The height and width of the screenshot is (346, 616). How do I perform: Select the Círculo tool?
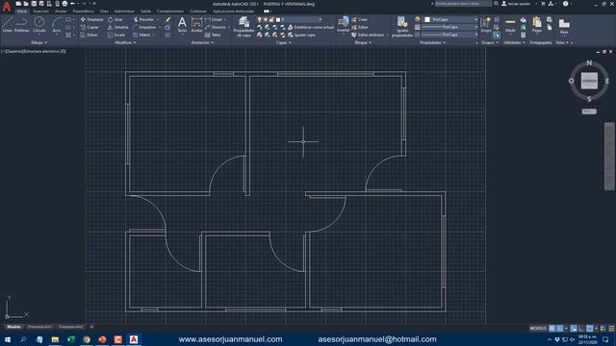[38, 24]
